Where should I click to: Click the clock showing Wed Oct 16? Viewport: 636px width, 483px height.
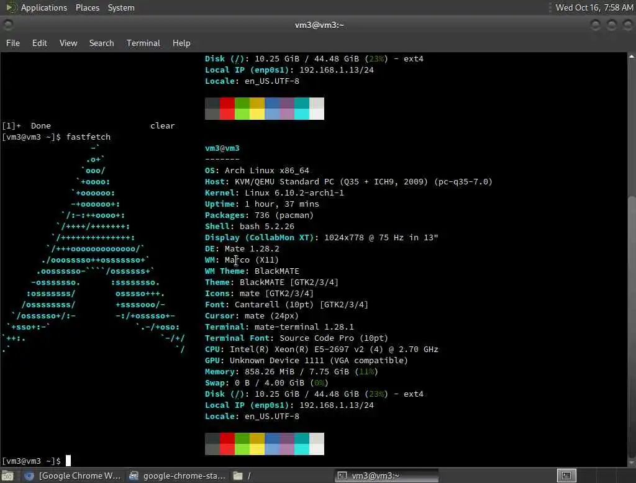click(594, 7)
